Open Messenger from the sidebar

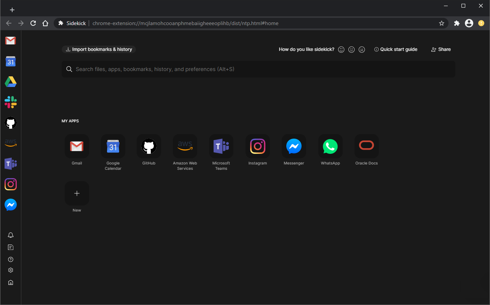tap(11, 205)
